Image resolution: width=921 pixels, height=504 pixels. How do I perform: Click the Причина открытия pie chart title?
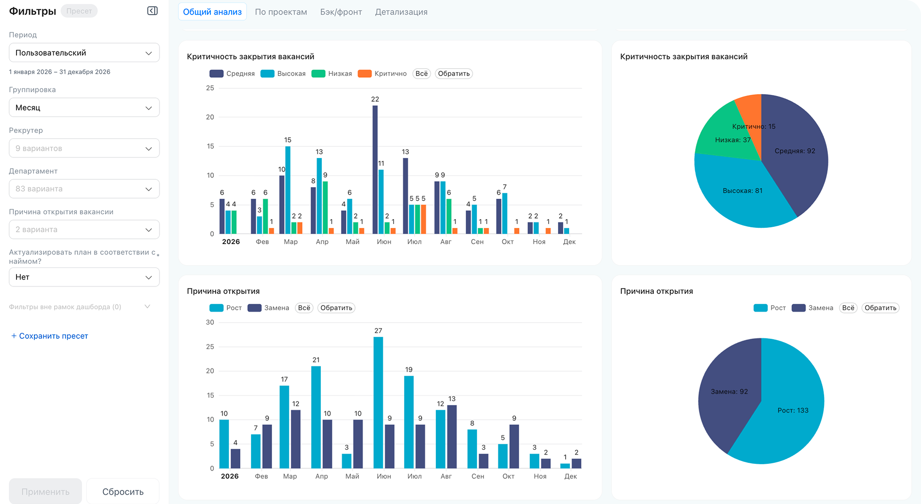[x=657, y=291]
